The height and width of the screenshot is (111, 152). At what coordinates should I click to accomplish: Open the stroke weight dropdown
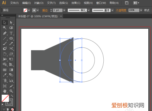tap(64, 10)
